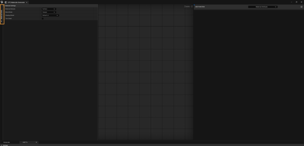Screen dimensions: 304x146
Task: Click the Shading Model label
Action: 10,15
